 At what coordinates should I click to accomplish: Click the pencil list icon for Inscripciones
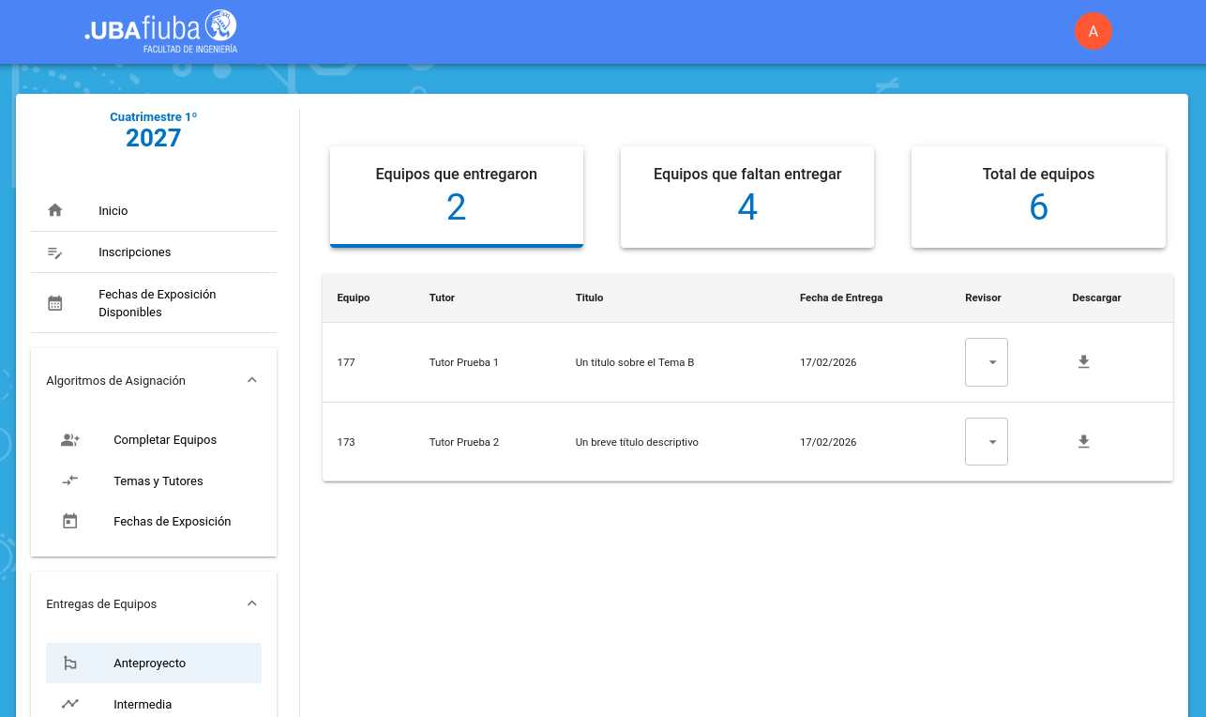coord(55,252)
